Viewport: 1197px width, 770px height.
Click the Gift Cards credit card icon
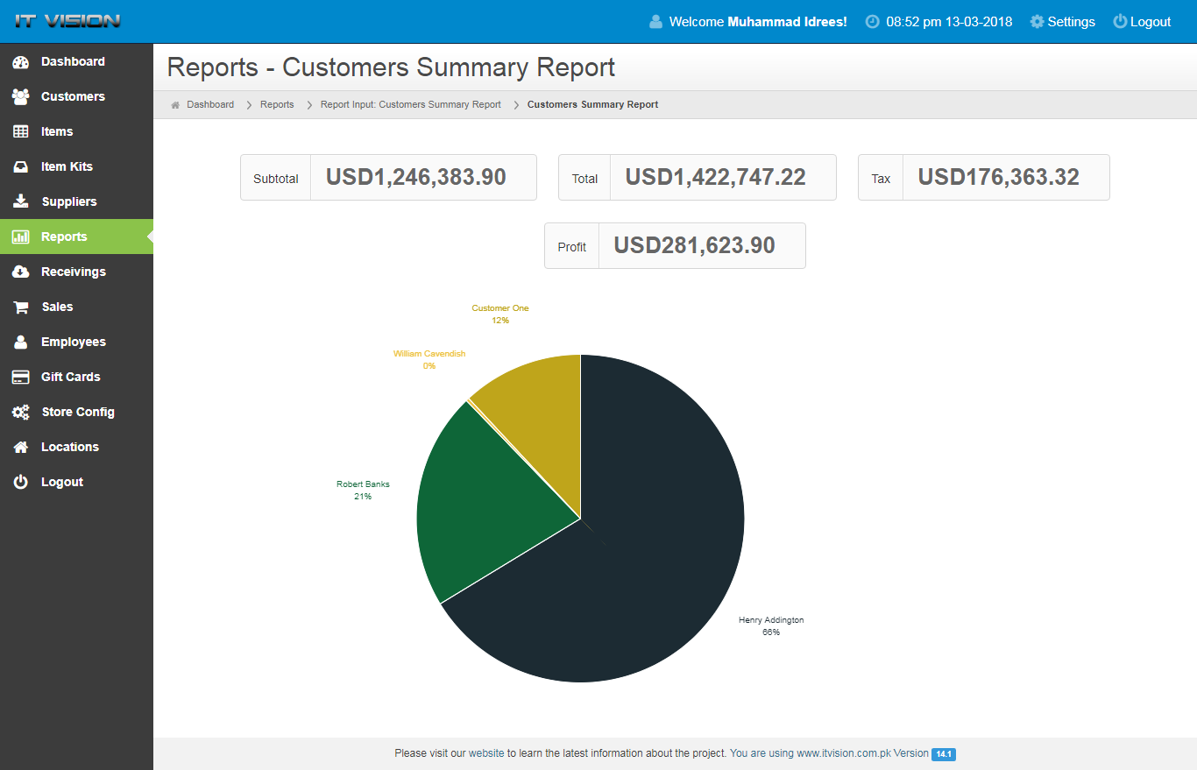click(x=20, y=378)
